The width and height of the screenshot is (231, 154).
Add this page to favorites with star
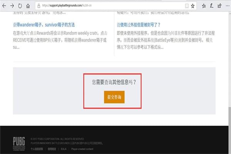[x=193, y=6]
